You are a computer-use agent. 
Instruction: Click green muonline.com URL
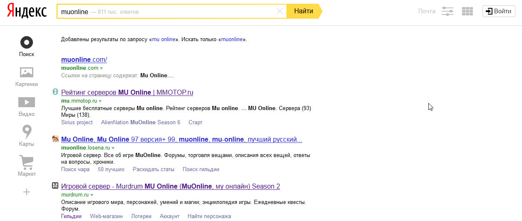(x=80, y=68)
